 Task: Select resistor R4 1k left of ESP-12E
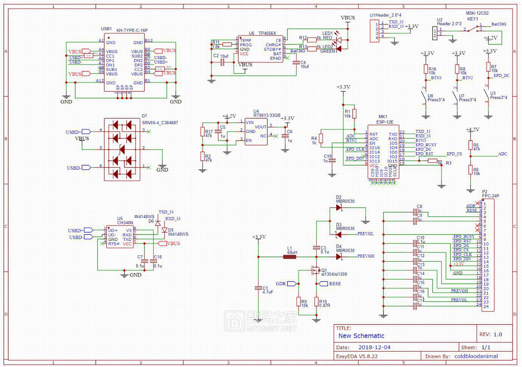(x=321, y=138)
